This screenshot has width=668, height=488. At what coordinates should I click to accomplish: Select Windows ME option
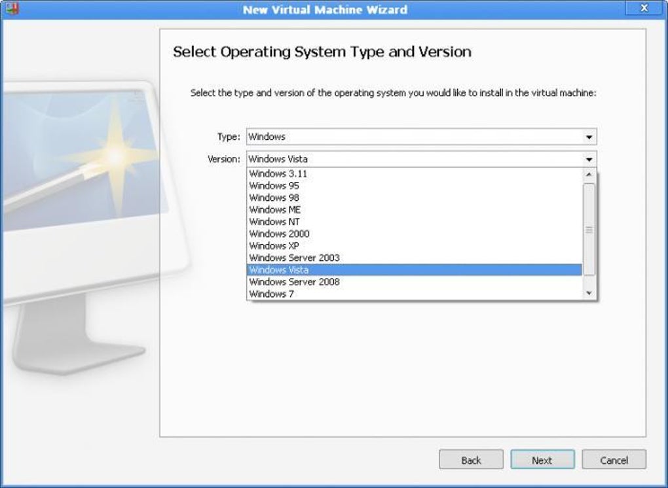click(x=415, y=210)
